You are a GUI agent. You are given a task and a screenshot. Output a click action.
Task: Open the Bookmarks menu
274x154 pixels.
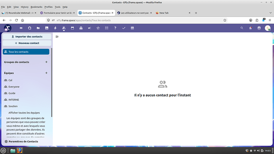37,7
